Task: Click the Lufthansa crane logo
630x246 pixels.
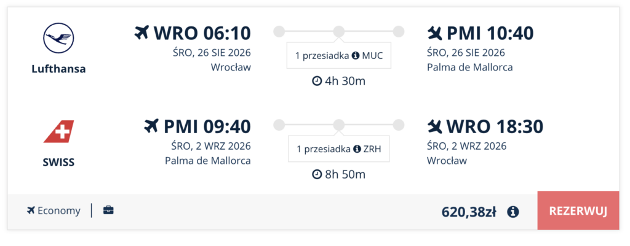Action: pos(58,39)
